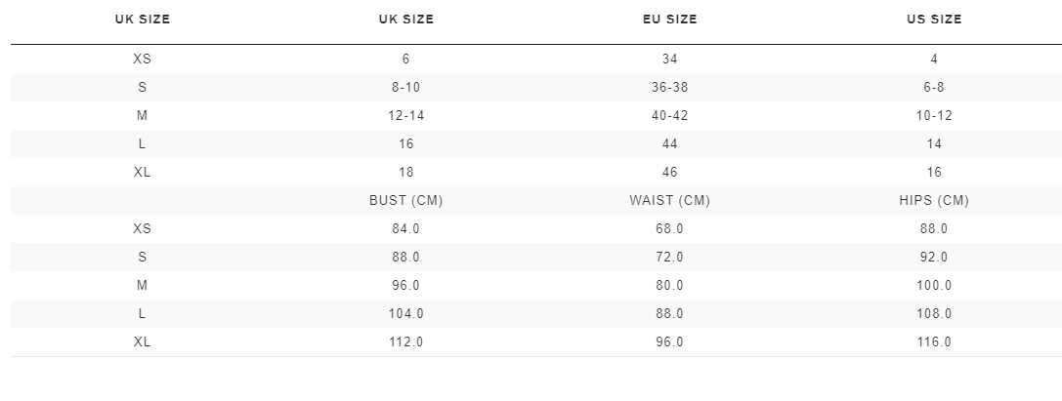Select the EU size 36-38 cell

click(670, 87)
